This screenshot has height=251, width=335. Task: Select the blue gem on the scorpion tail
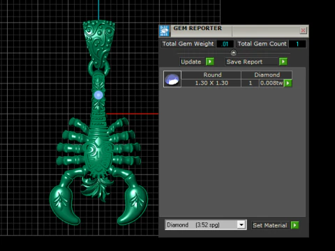98,95
